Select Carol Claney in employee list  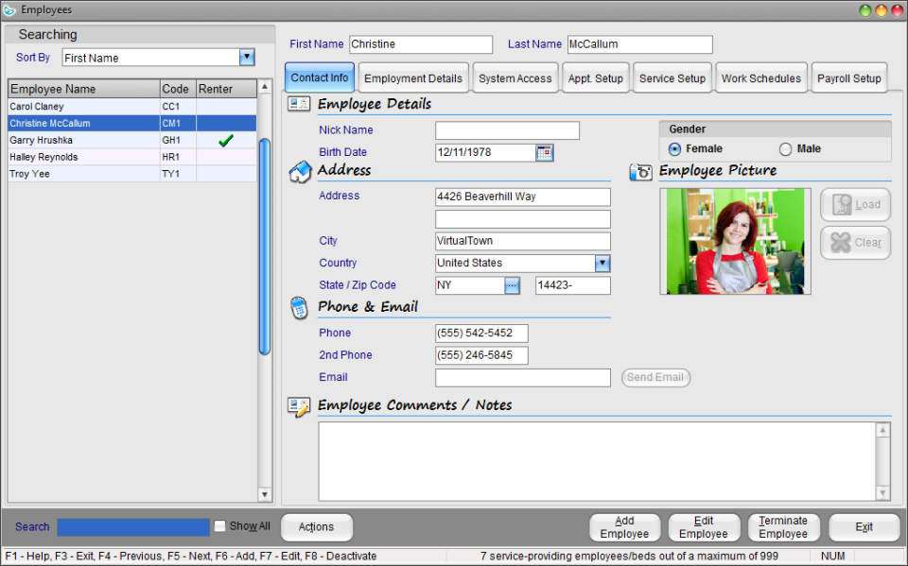(x=132, y=107)
